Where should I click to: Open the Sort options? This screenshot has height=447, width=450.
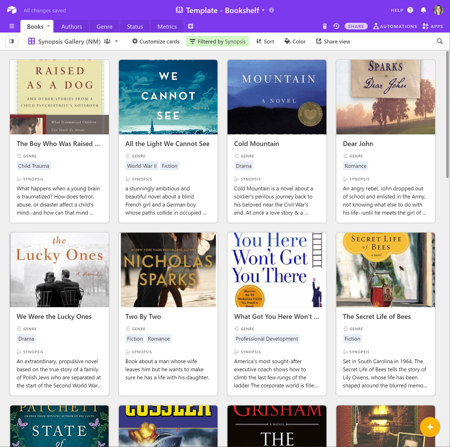tap(265, 41)
